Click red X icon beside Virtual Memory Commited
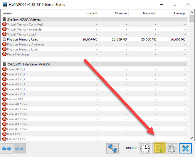195x157 pixels. [4, 24]
